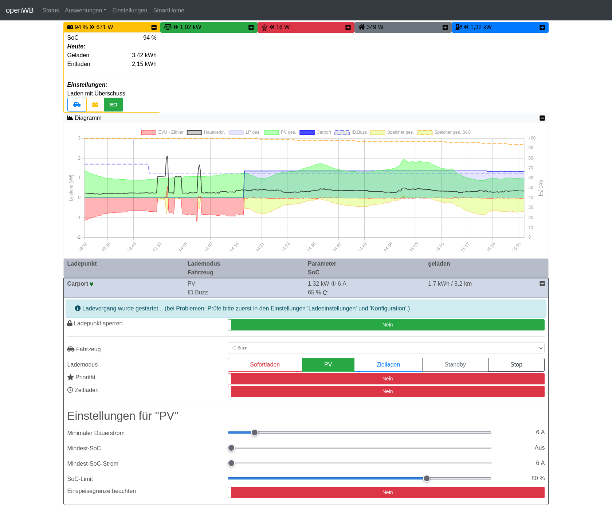Click the SoC 94 % row value

[x=150, y=38]
